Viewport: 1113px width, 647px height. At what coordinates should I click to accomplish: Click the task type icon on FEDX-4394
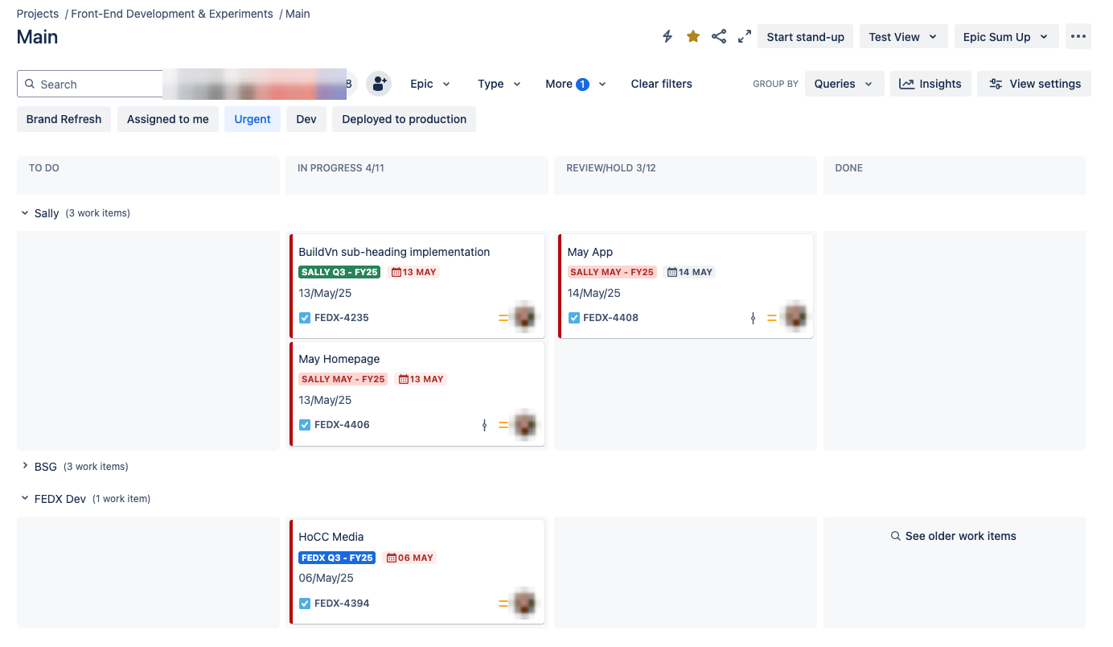(305, 604)
